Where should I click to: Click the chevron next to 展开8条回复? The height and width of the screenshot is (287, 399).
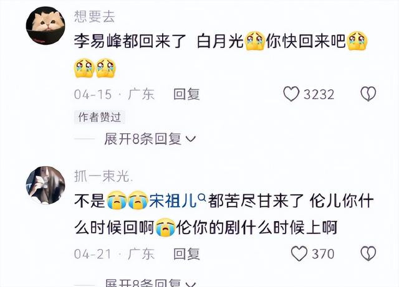[x=191, y=139]
